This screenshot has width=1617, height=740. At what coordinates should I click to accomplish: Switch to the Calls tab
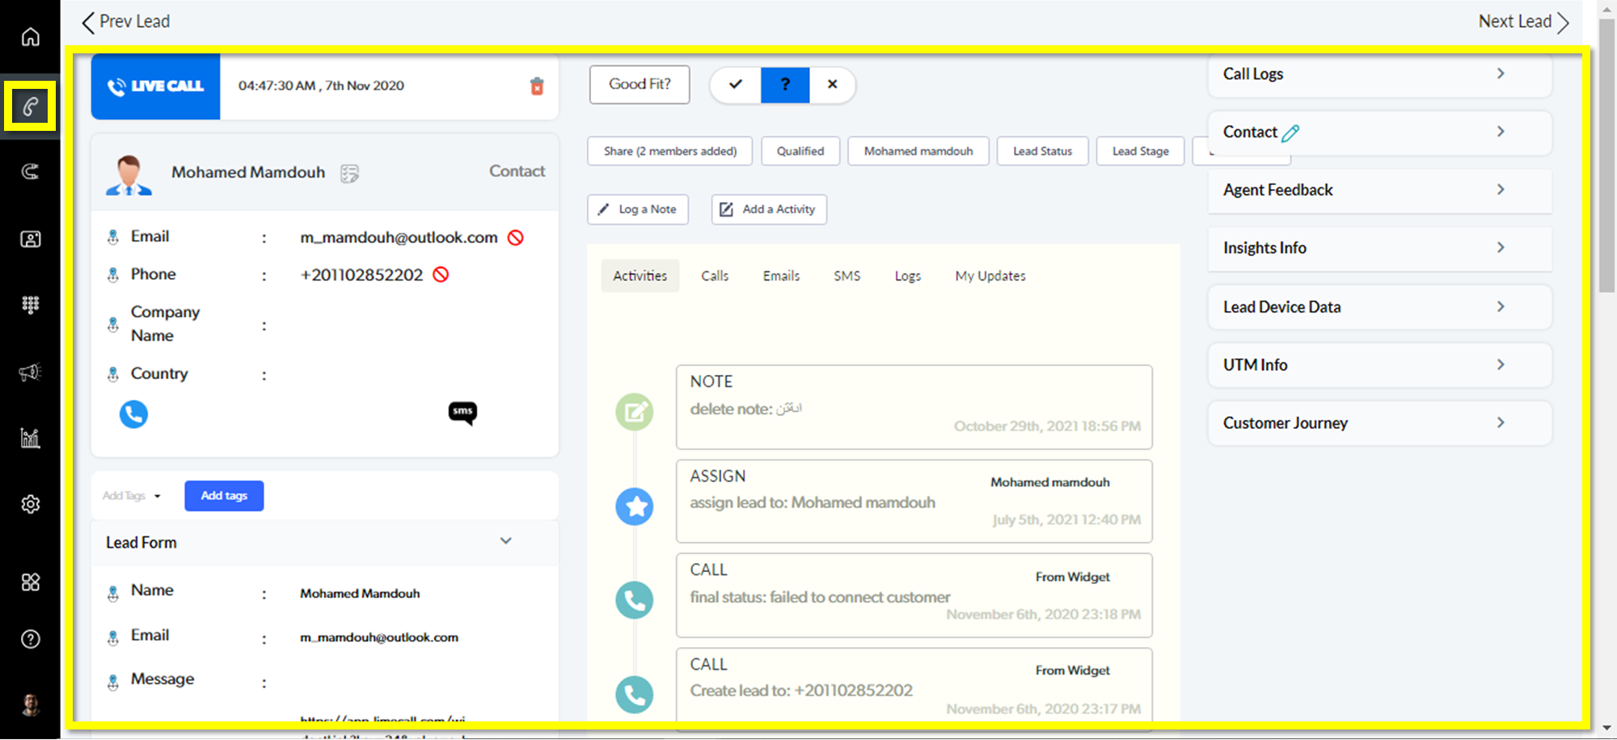[715, 276]
